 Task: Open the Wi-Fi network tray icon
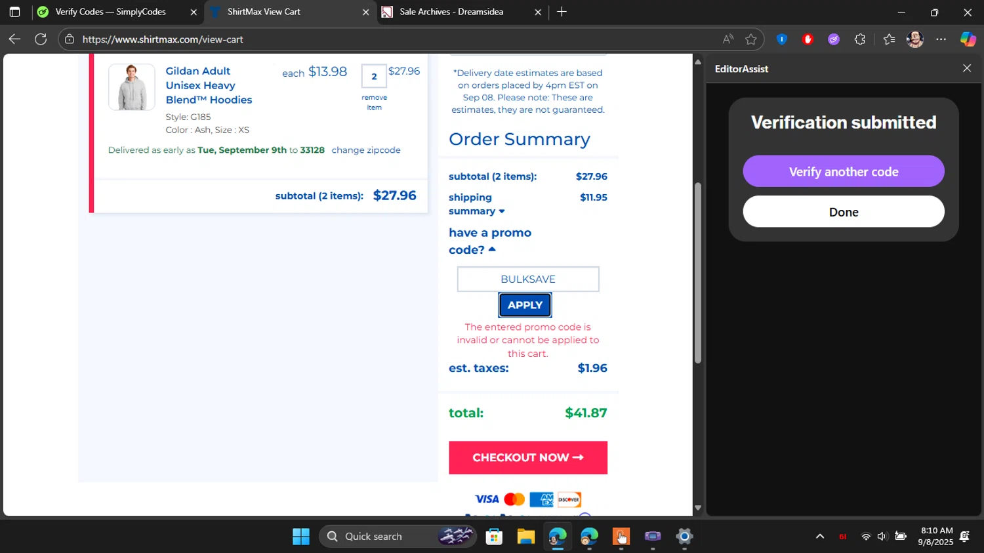pyautogui.click(x=866, y=537)
